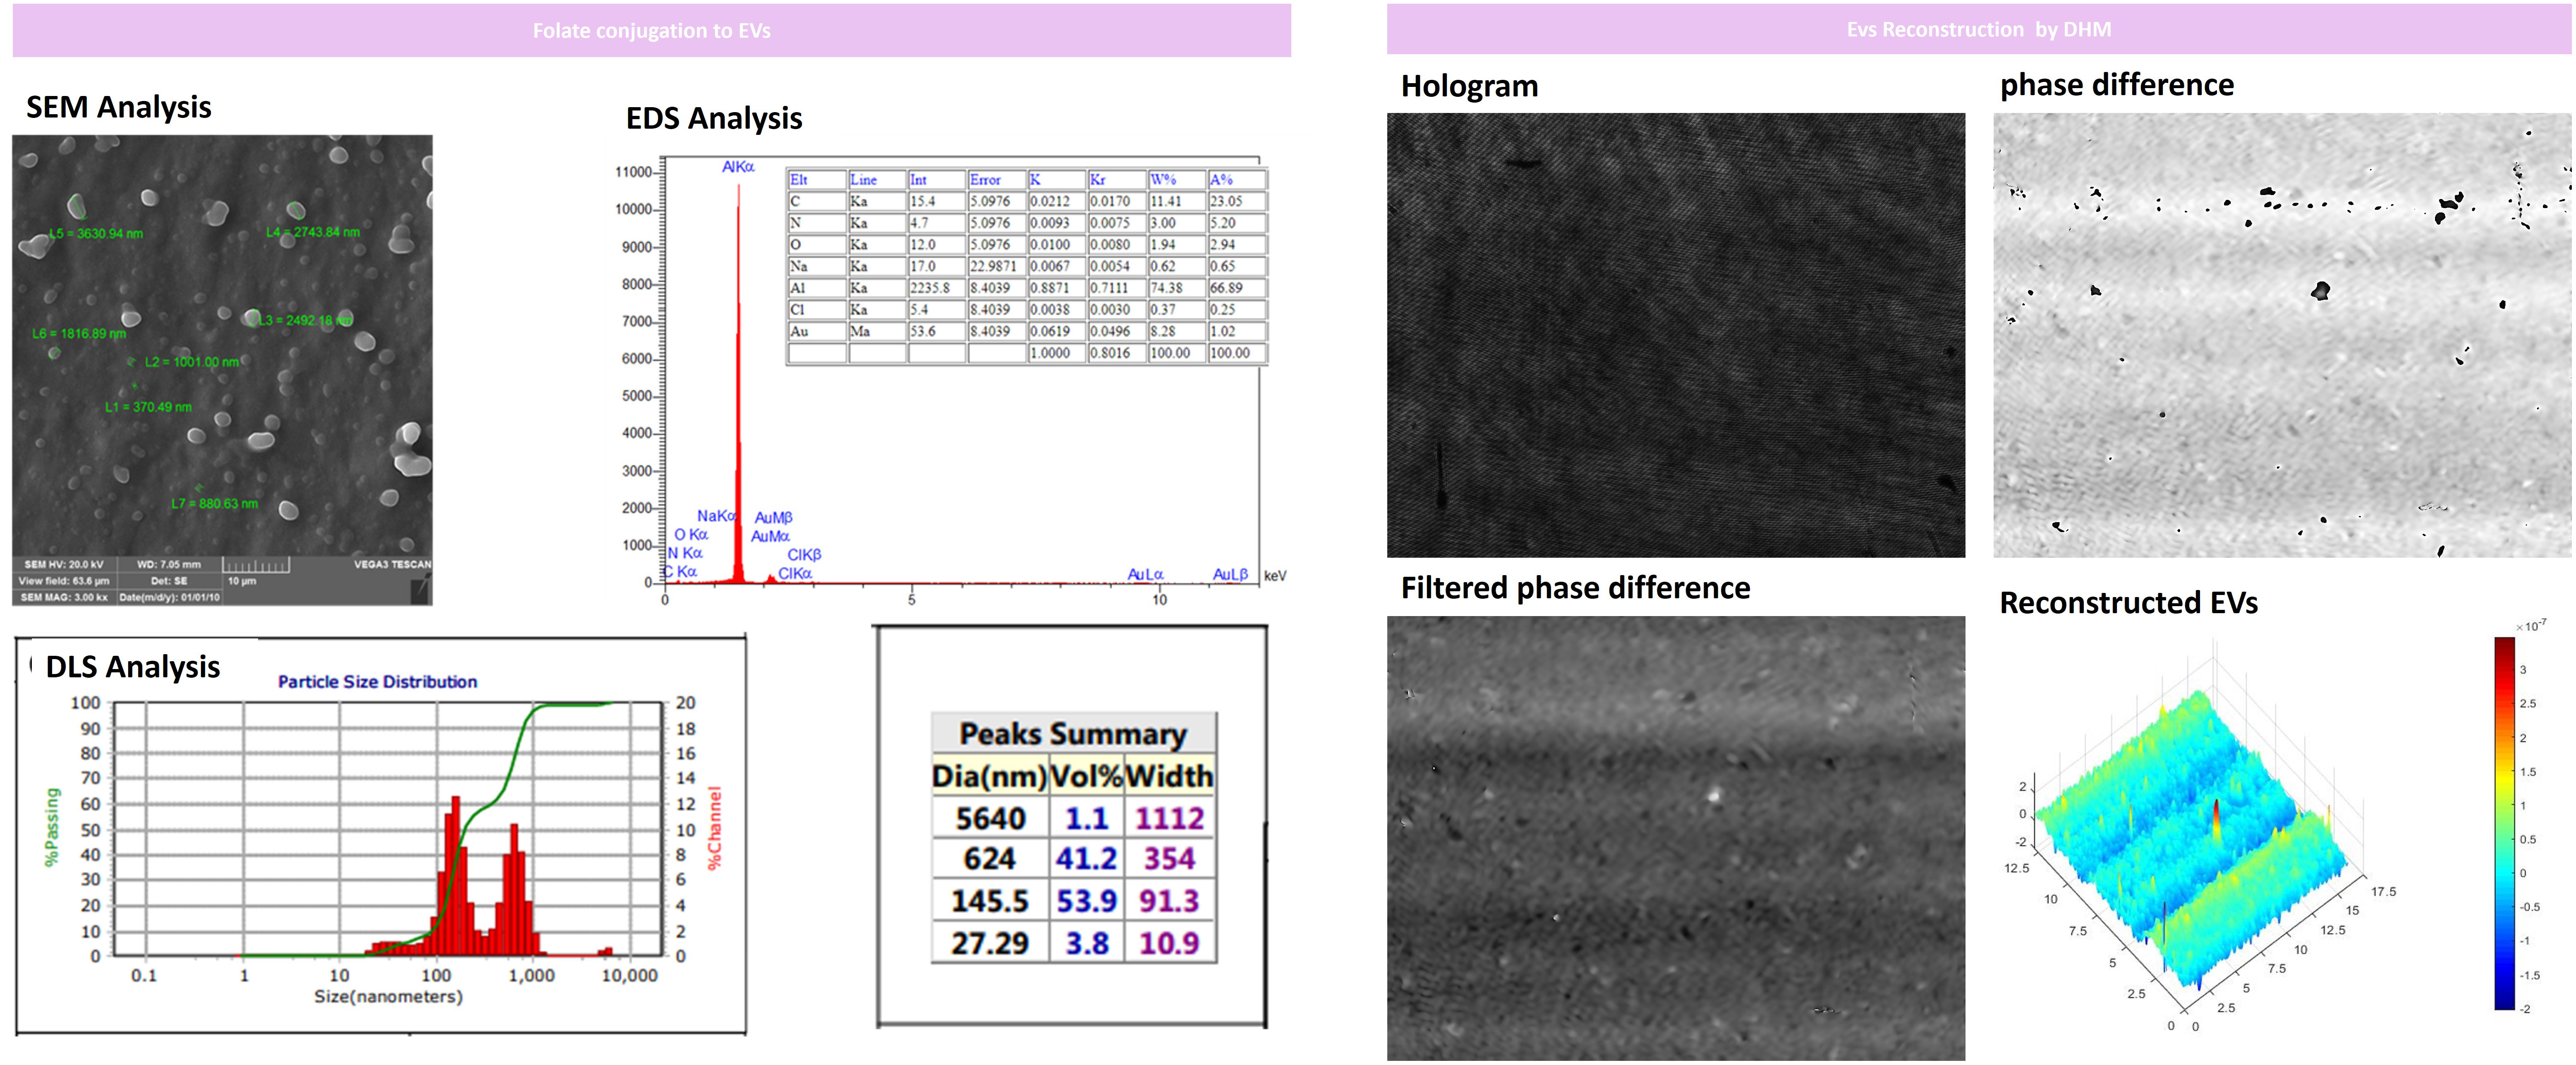
Task: Click the SEM micrograph image
Action: click(x=222, y=370)
